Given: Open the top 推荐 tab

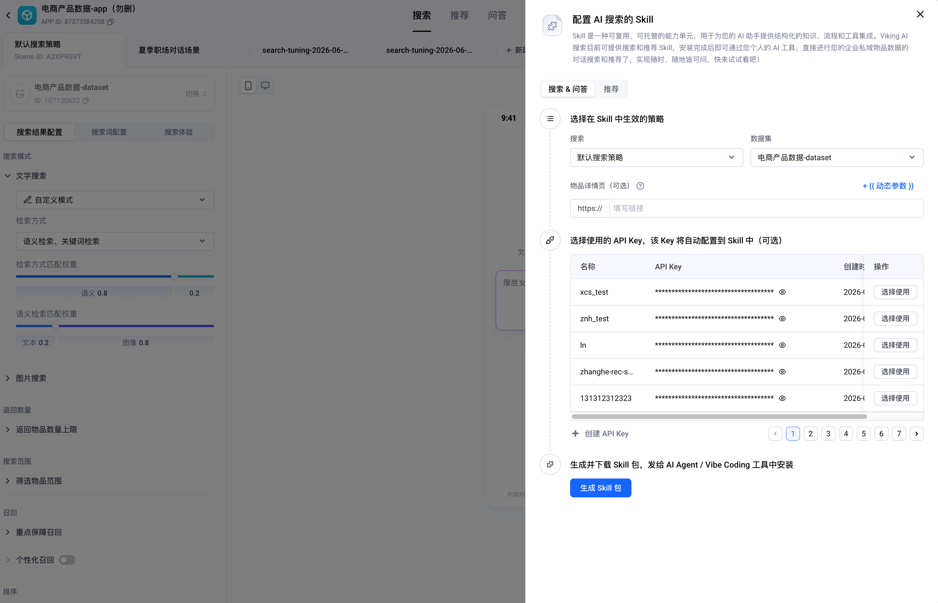Looking at the screenshot, I should tap(459, 15).
